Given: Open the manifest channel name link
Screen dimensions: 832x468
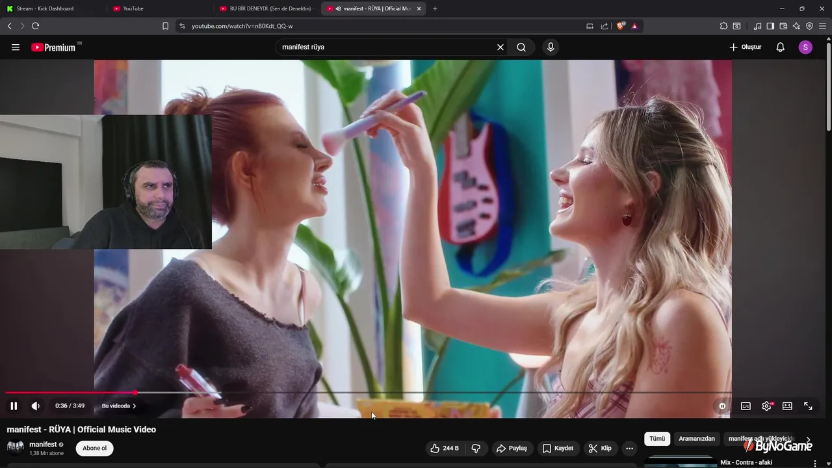Looking at the screenshot, I should 43,445.
